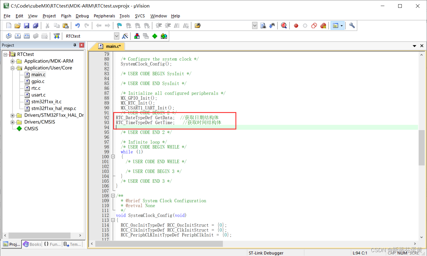Open Manage Project Items colored blocks icon

coord(137,36)
